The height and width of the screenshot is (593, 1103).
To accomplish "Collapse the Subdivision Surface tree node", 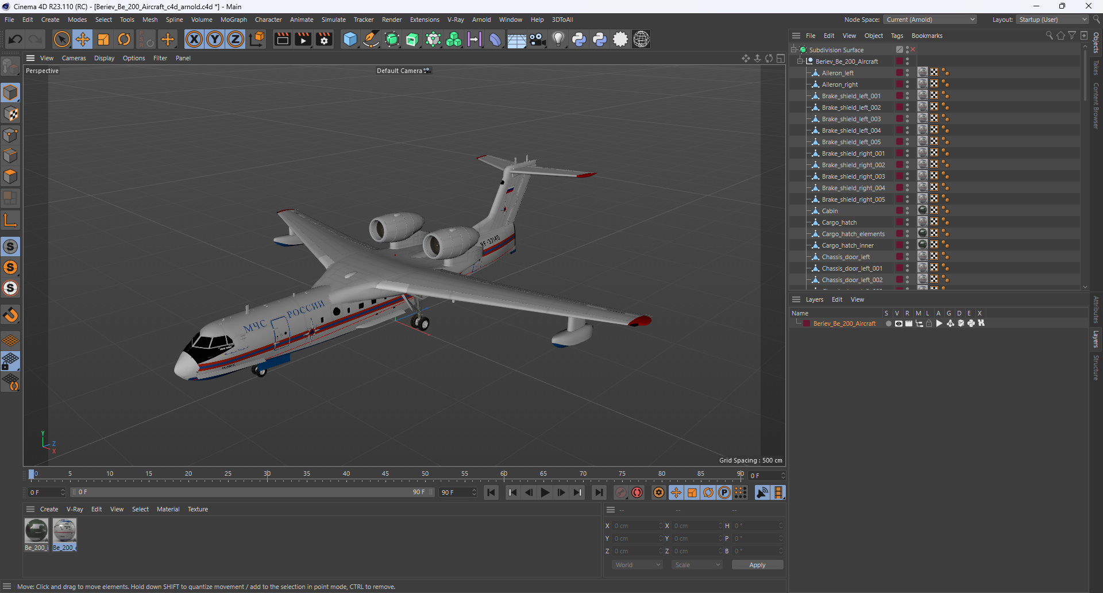I will pyautogui.click(x=794, y=50).
